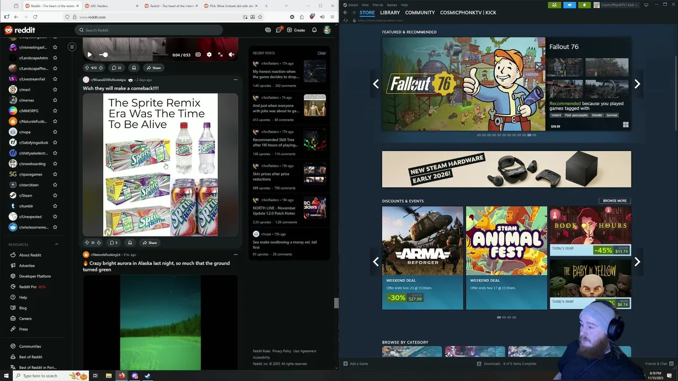Share the Sprite Remix post
The width and height of the screenshot is (678, 381).
click(x=149, y=242)
